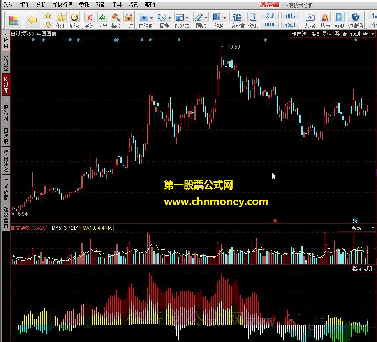Open the 智能 menu

pos(100,5)
